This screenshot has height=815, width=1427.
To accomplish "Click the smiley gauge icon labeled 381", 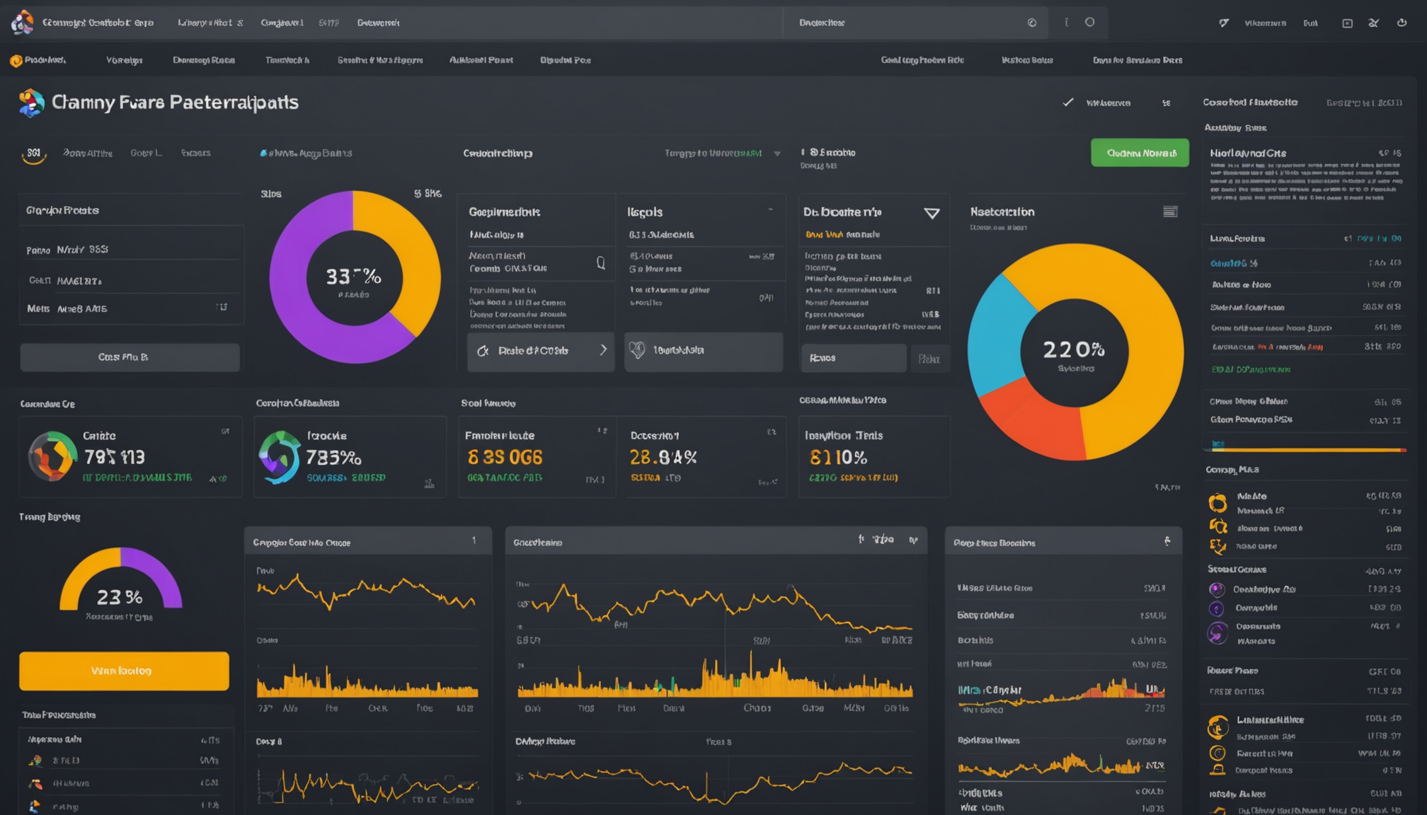I will (x=33, y=155).
